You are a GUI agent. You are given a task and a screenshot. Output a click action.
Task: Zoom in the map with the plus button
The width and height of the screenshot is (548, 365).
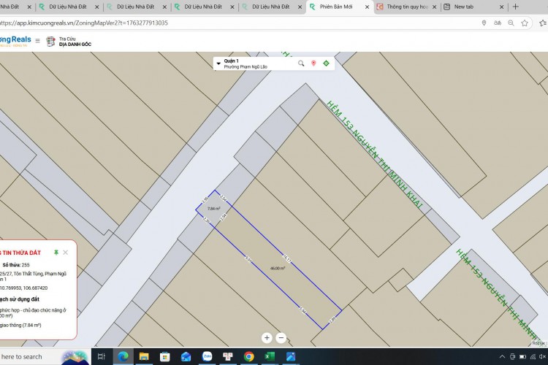pos(267,338)
